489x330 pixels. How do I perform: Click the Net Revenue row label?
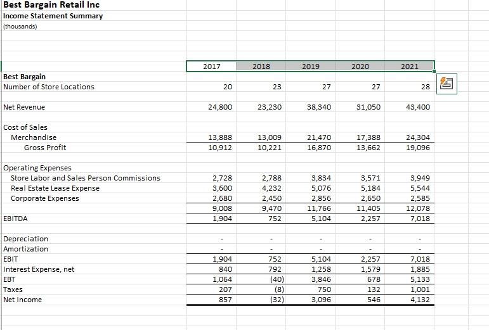click(24, 107)
